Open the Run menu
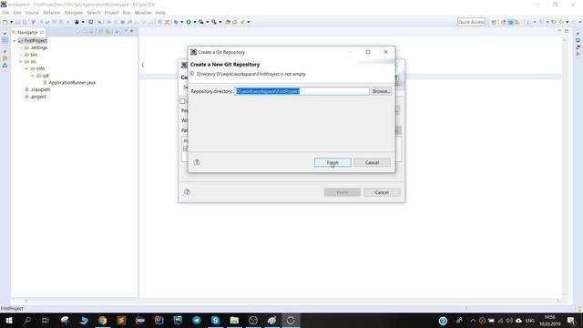Image resolution: width=583 pixels, height=328 pixels. coord(127,13)
